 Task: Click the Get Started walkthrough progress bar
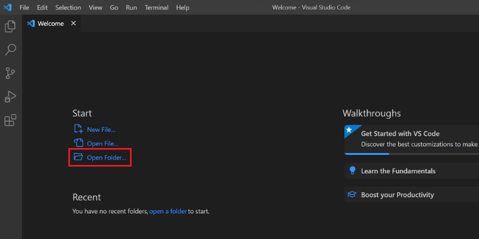point(411,154)
